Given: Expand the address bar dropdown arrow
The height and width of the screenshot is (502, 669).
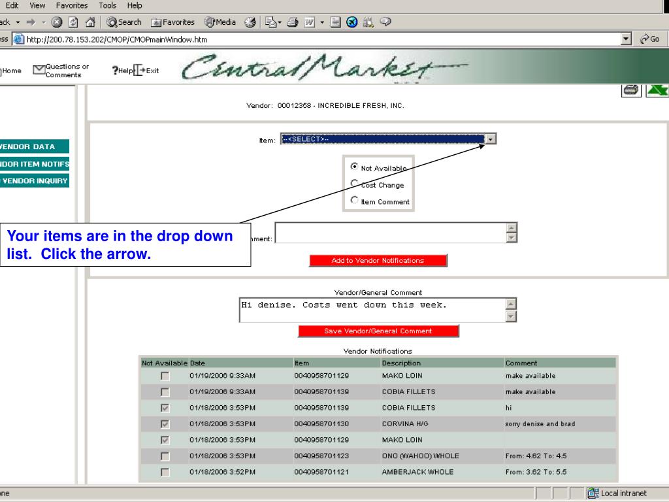Looking at the screenshot, I should [627, 39].
